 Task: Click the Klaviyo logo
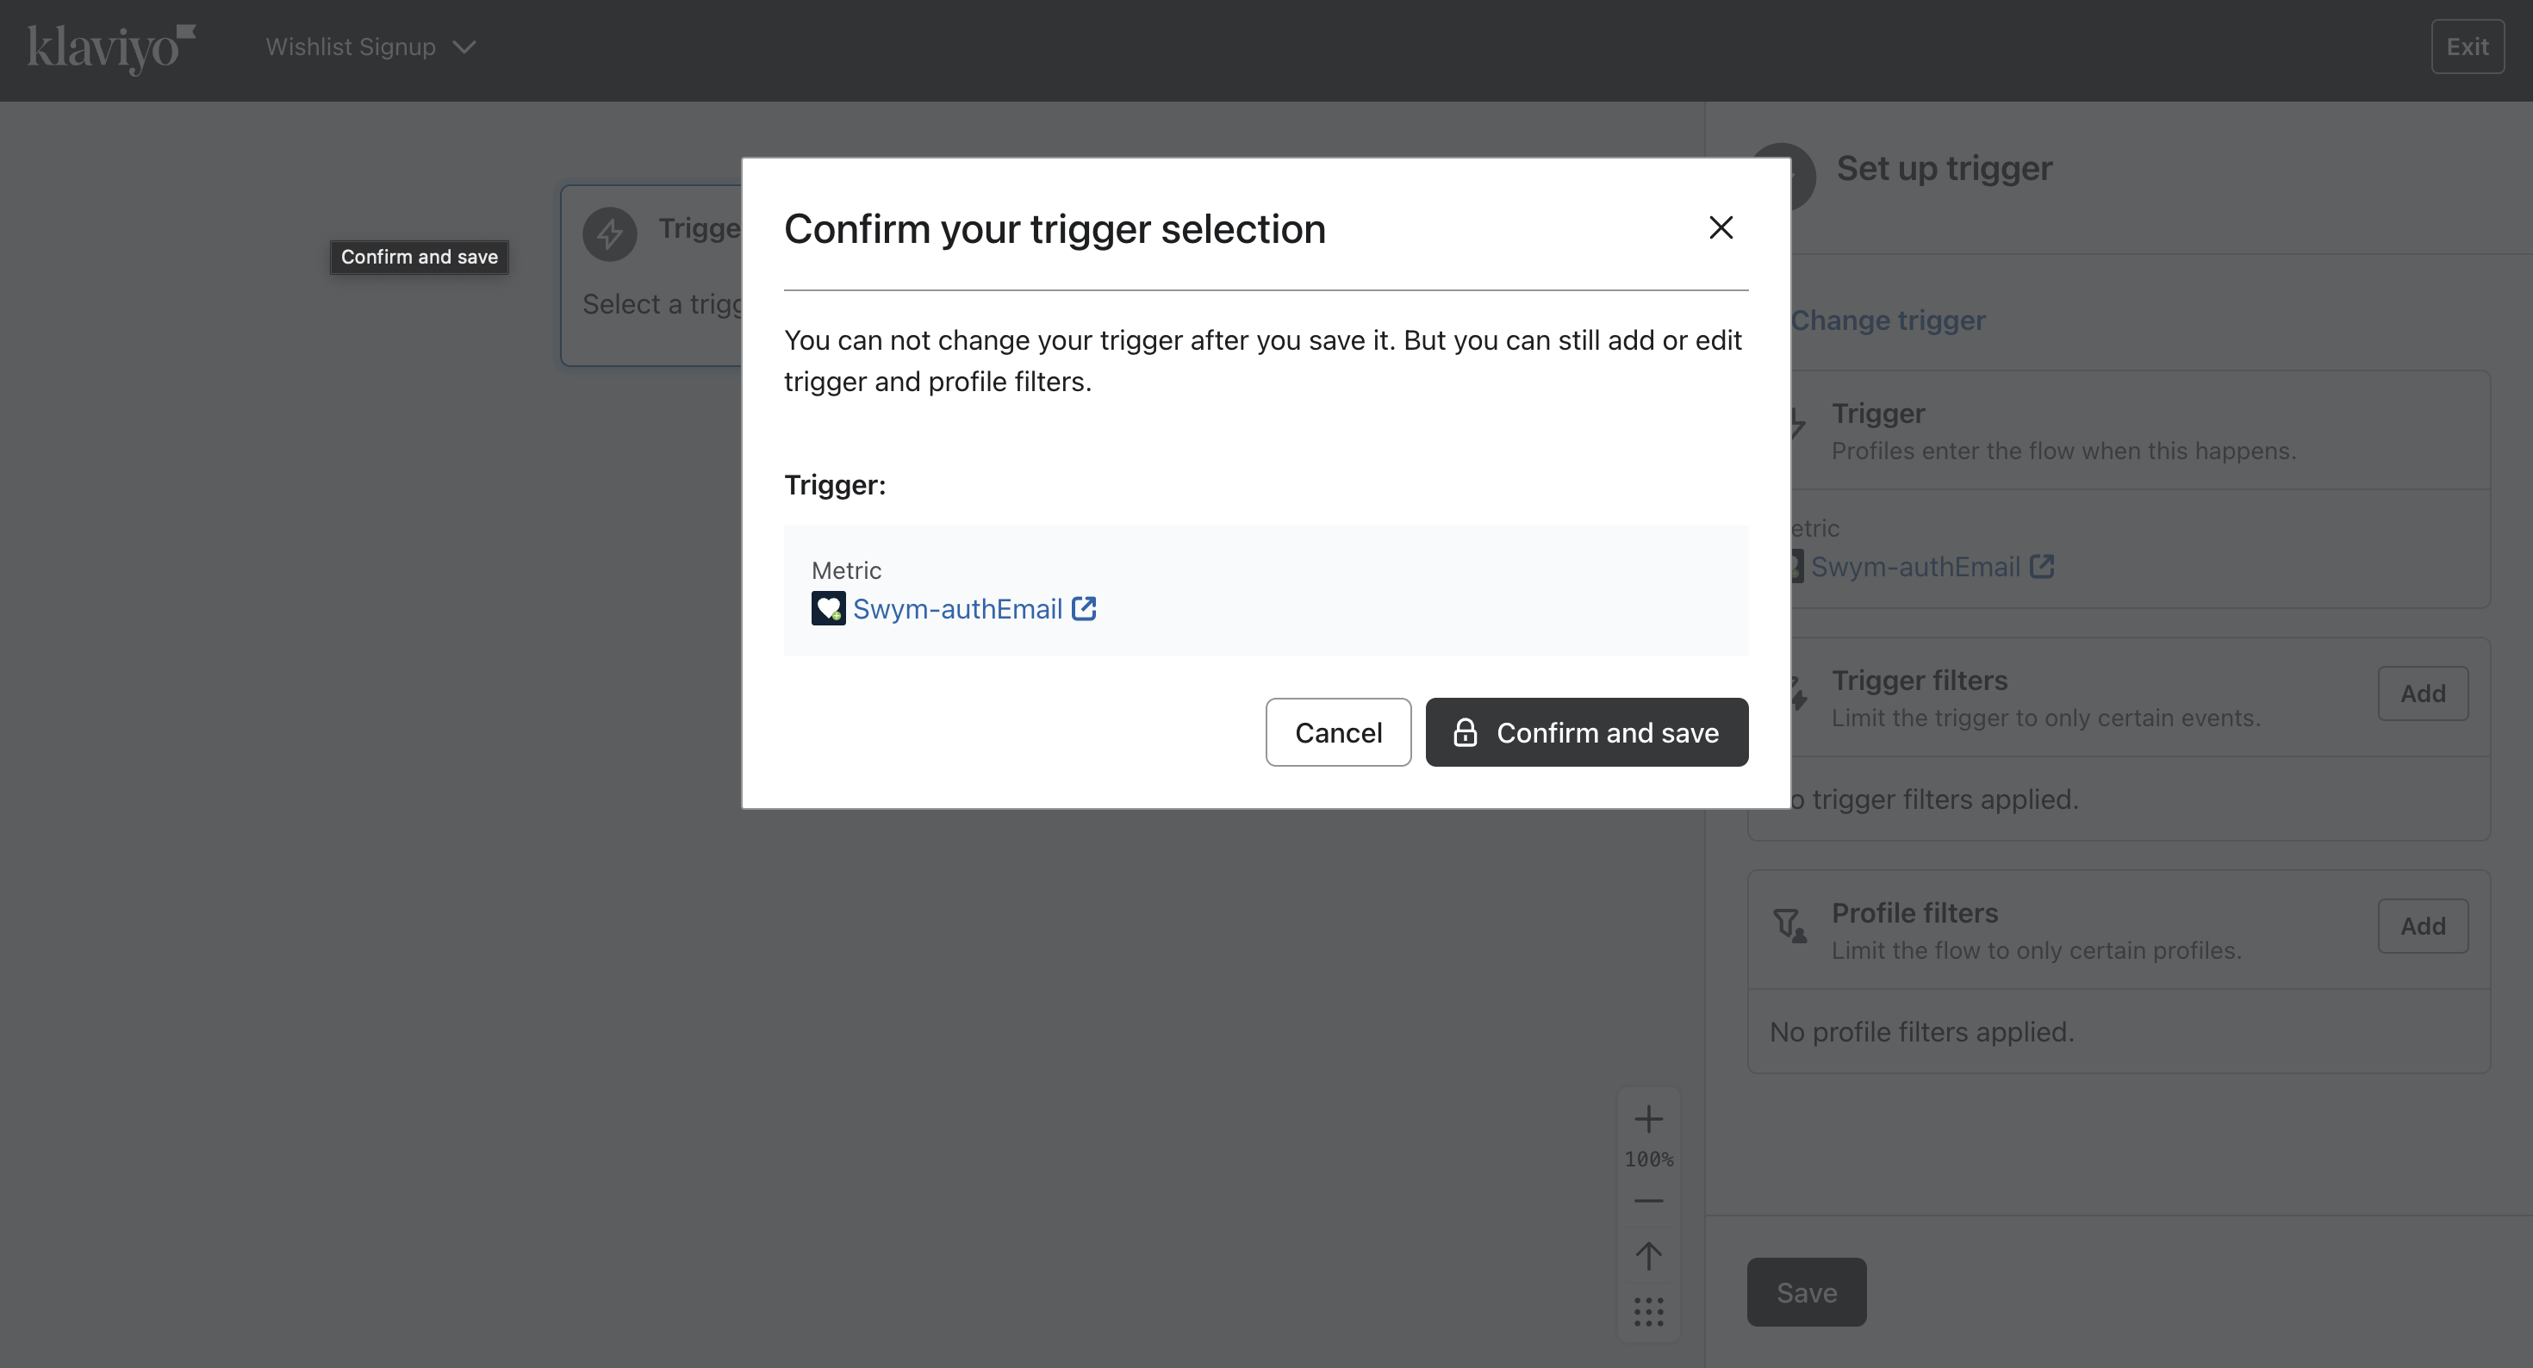111,47
